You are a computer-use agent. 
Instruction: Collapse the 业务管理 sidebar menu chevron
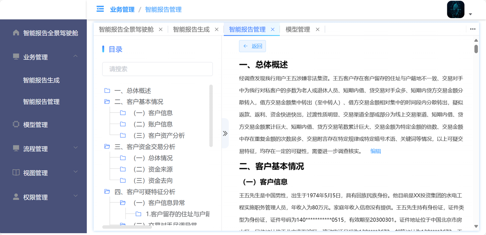click(x=75, y=56)
